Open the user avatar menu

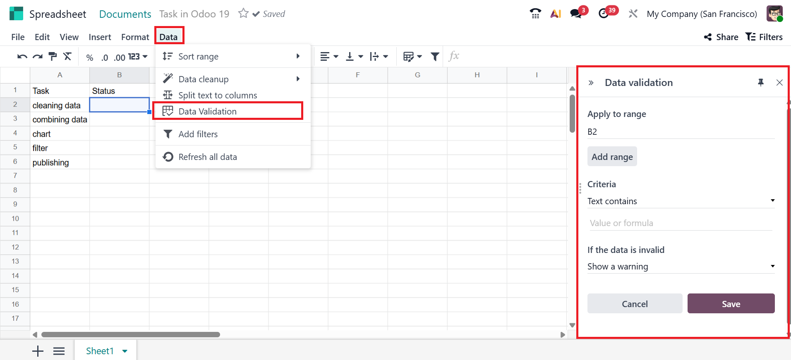coord(774,14)
